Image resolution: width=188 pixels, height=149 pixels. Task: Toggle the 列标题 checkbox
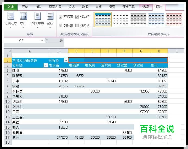pos(60,26)
